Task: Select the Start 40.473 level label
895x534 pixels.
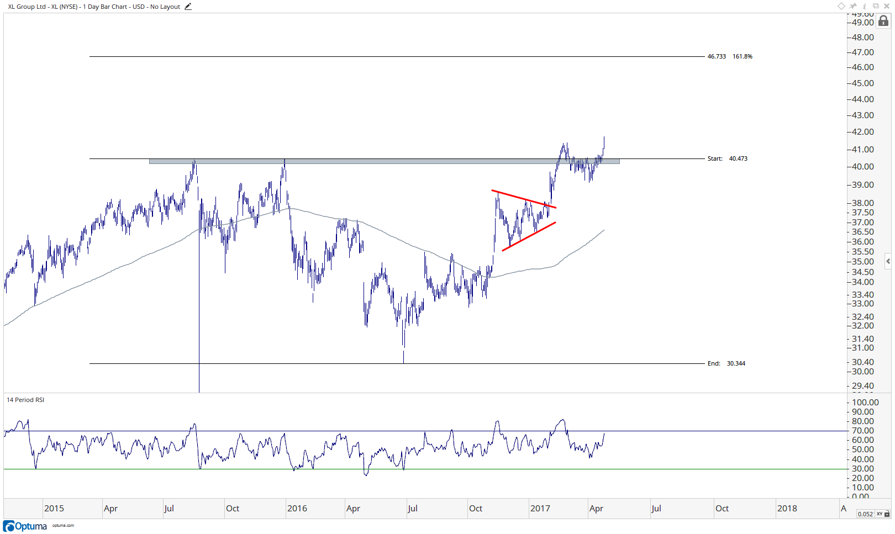Action: 727,158
